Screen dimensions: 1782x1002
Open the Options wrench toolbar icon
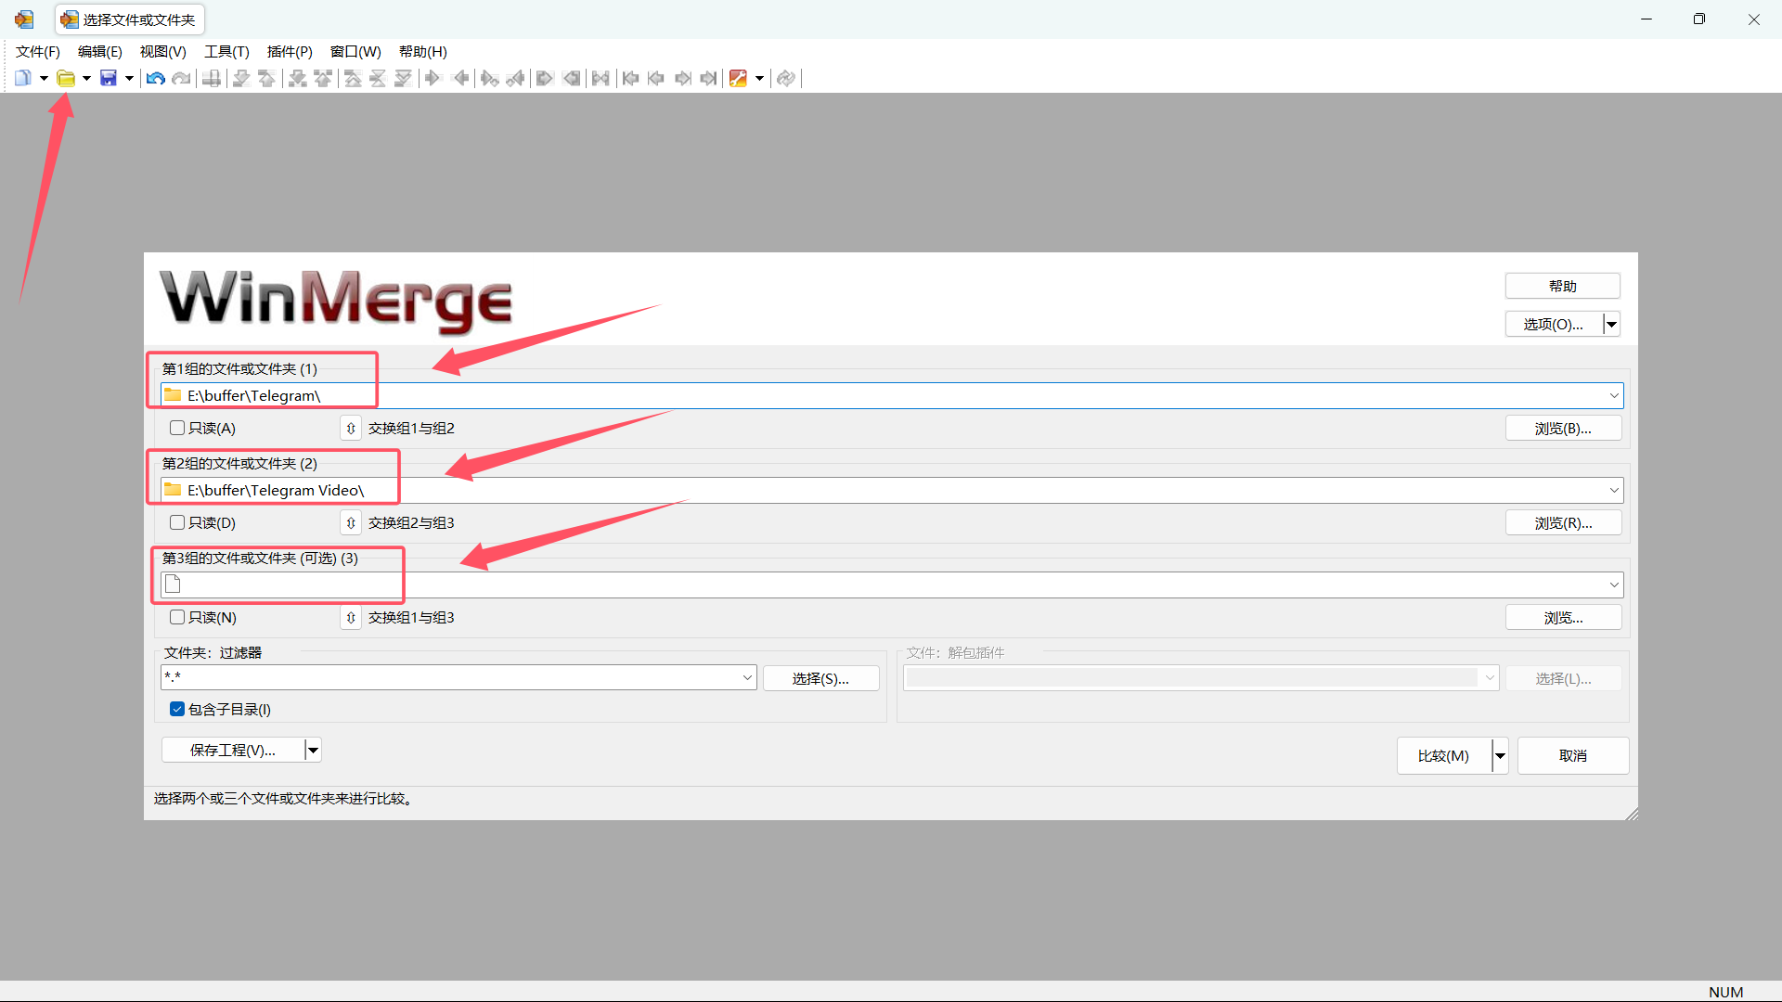740,78
